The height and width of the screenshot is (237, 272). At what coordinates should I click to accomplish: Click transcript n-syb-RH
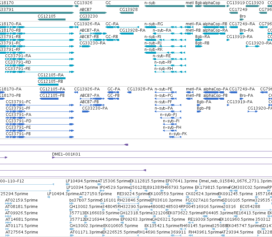(164, 69)
